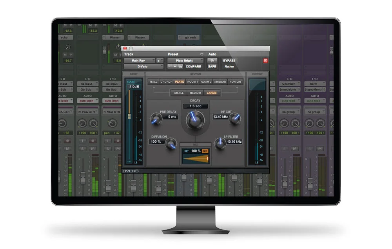Click the WET label in the Mix section

tap(205, 151)
